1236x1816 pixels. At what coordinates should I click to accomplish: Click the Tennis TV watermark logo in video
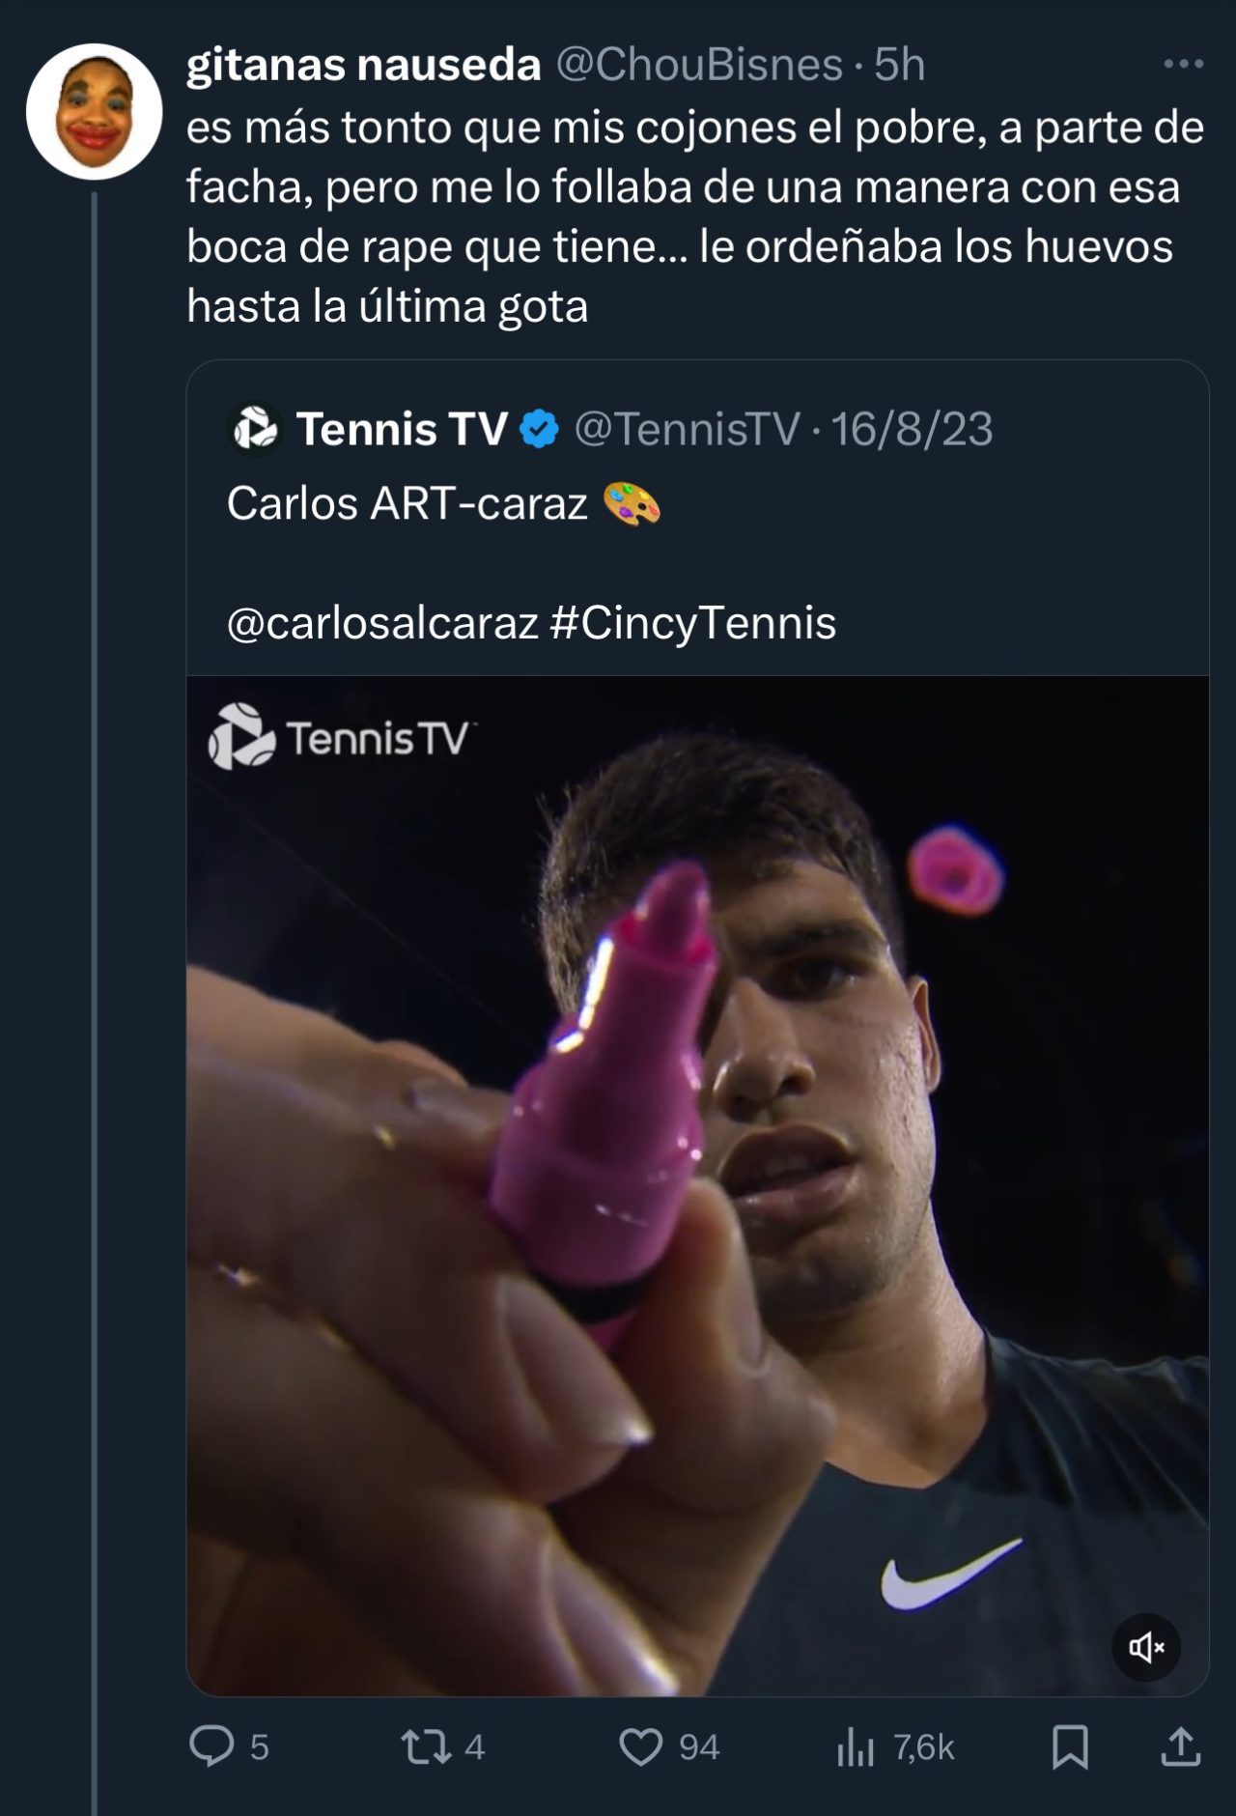338,738
